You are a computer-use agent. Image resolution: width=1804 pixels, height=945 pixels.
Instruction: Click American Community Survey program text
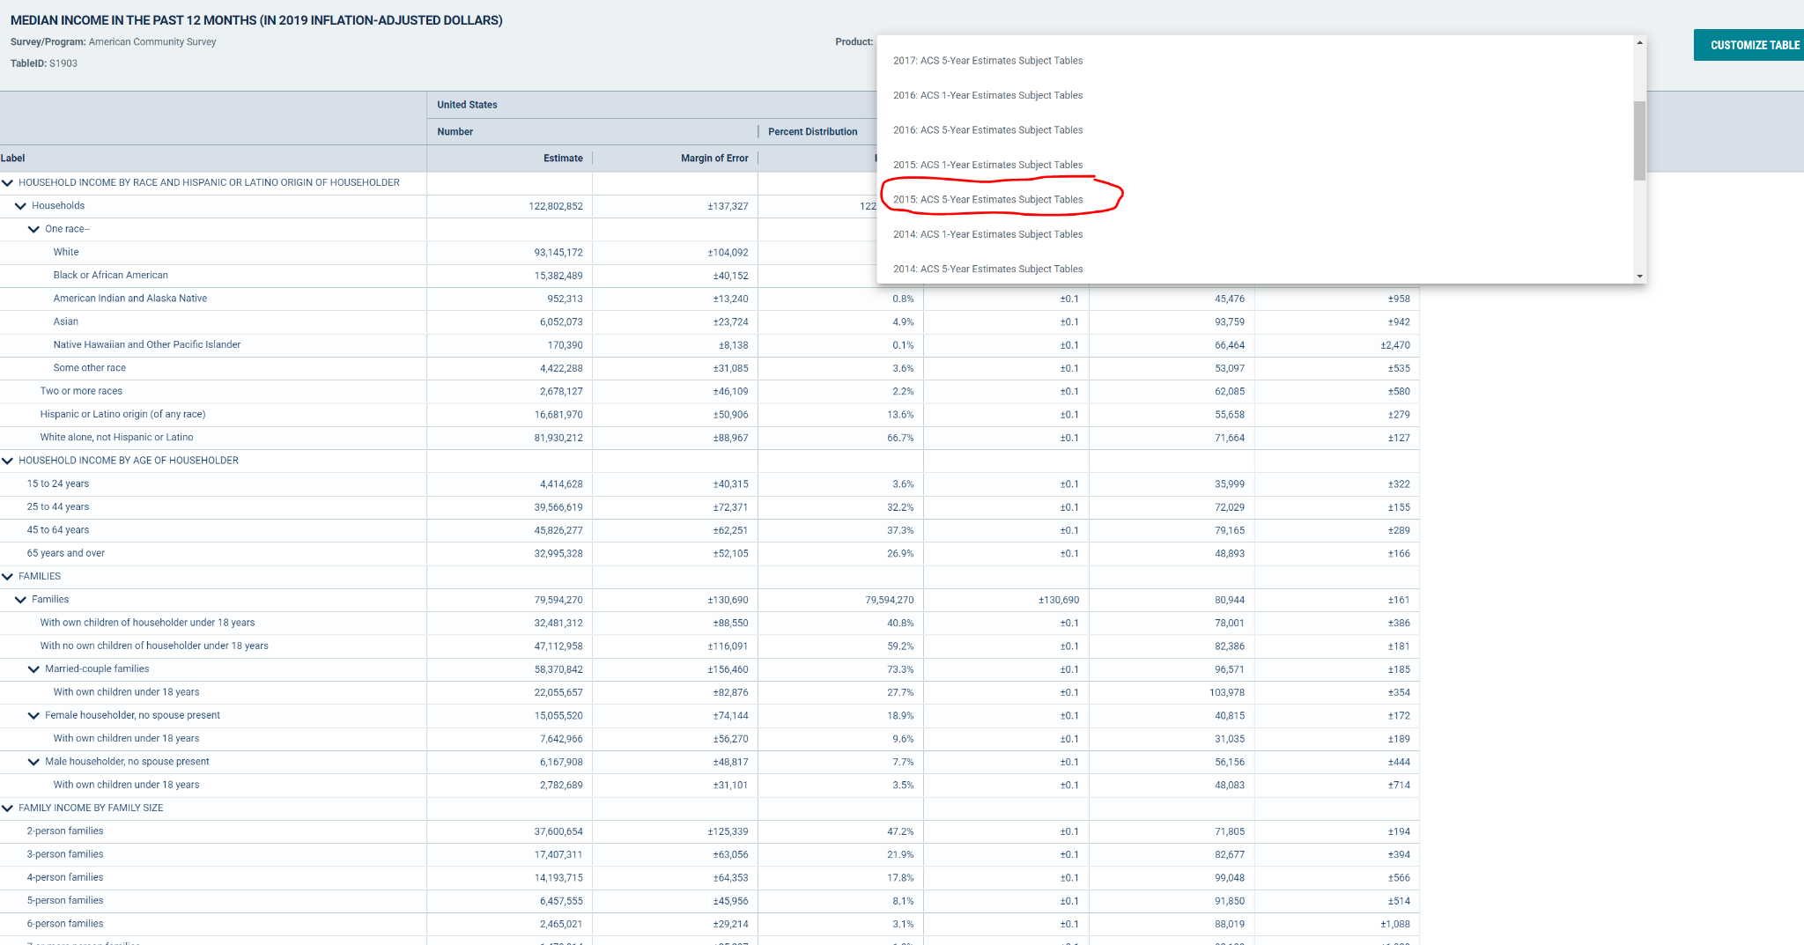pos(152,42)
